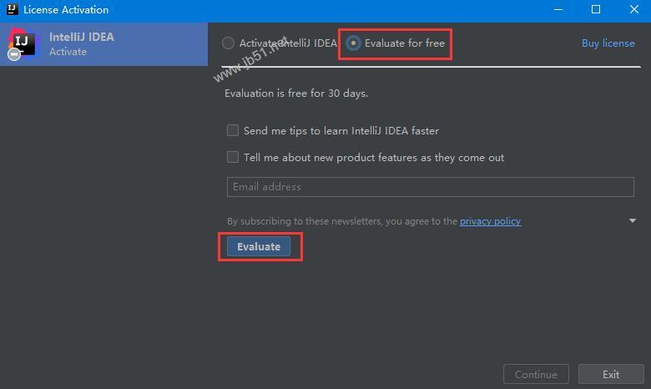Close the License Activation dialog
This screenshot has width=651, height=389.
click(633, 10)
